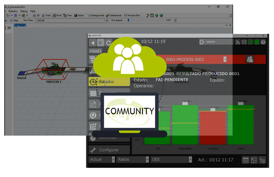Viewport: 274px width, 177px height.
Task: Click the green overlapping windows icon
Action: click(250, 42)
